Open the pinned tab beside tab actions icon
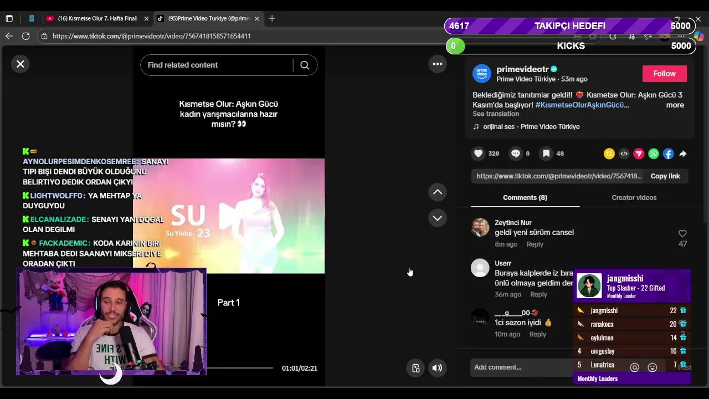 tap(32, 18)
